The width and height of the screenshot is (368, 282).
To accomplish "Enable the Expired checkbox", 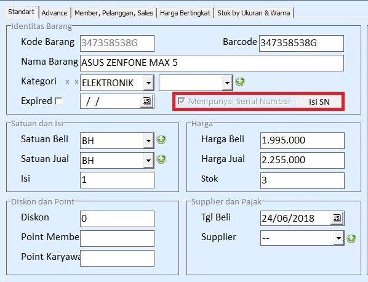I will [x=58, y=101].
